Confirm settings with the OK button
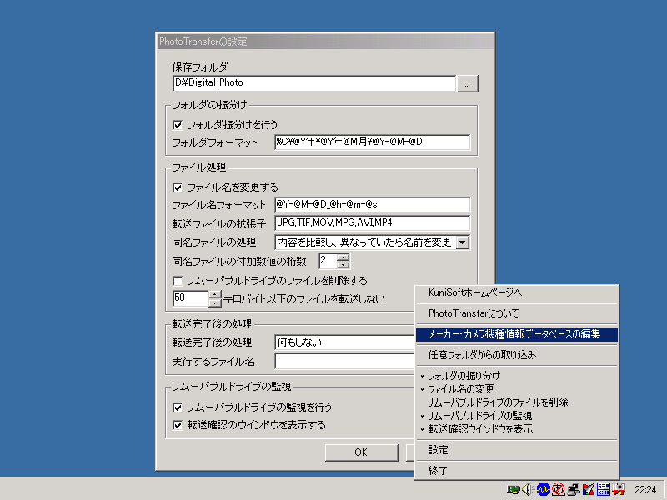Viewport: 667px width, 500px height. click(361, 452)
